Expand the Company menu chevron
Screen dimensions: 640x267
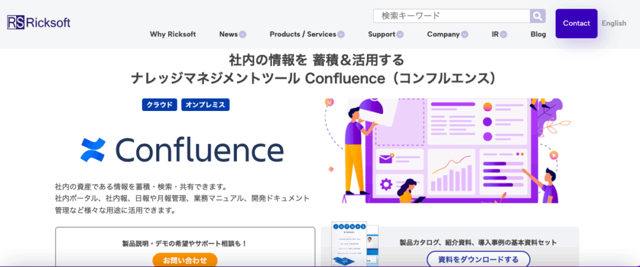click(x=464, y=35)
